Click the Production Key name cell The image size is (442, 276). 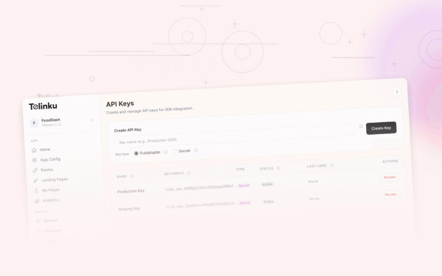(x=131, y=191)
